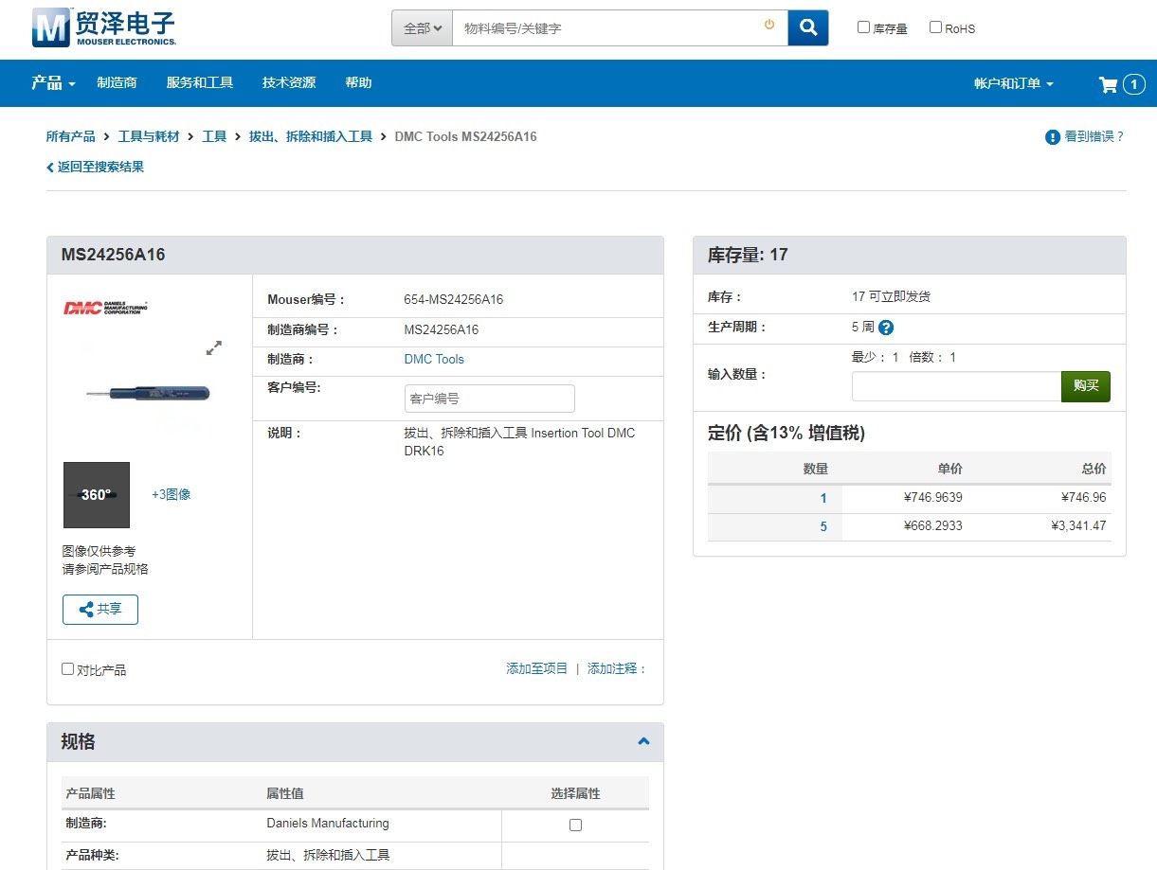Image resolution: width=1157 pixels, height=870 pixels.
Task: Click the orange power icon in search box
Action: click(769, 26)
